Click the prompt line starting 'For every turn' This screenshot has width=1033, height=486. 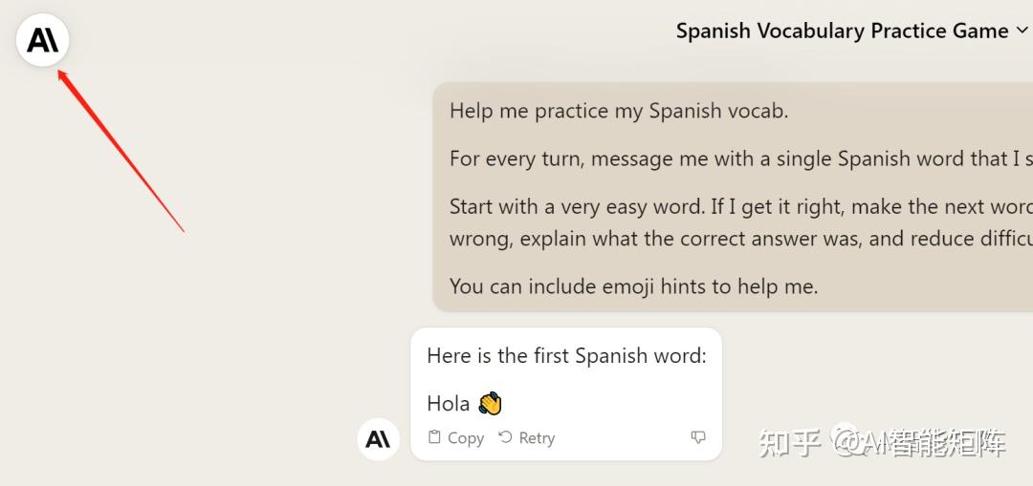pyautogui.click(x=736, y=158)
